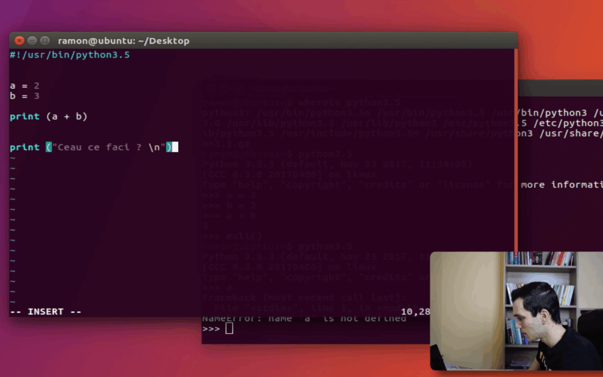Click the block cursor at the Python prompt

[229, 328]
